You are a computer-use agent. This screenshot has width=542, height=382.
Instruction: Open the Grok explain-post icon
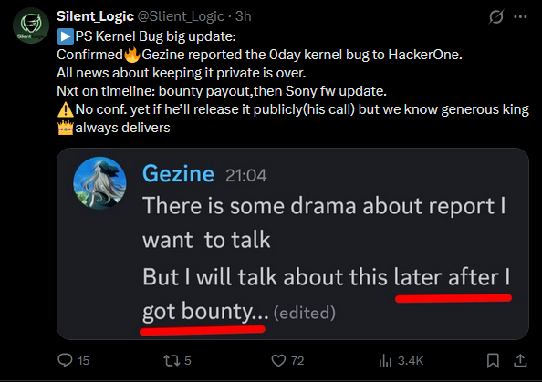(x=496, y=16)
